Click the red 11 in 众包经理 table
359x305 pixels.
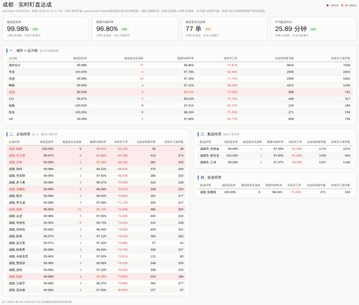tap(80, 210)
